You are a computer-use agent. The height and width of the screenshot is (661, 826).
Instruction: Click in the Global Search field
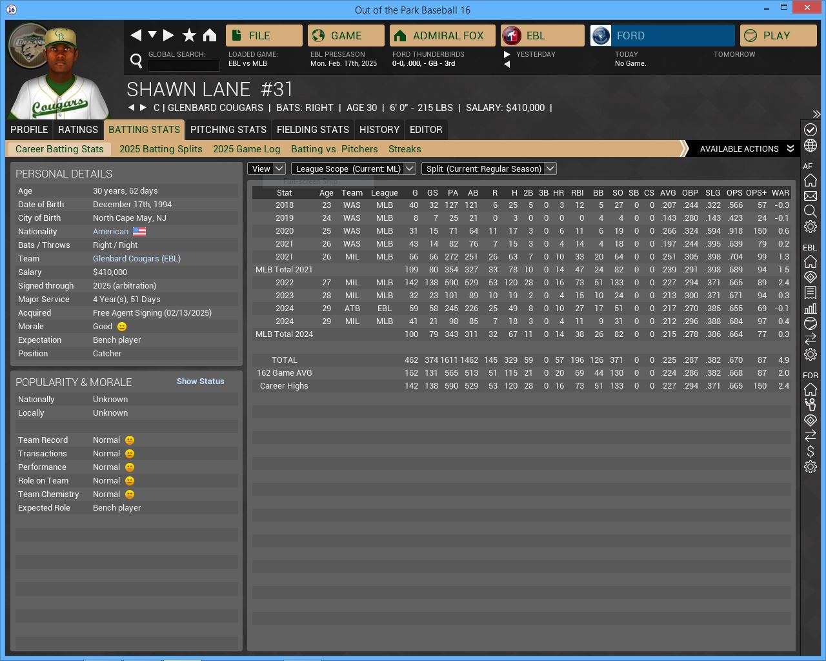coord(184,65)
